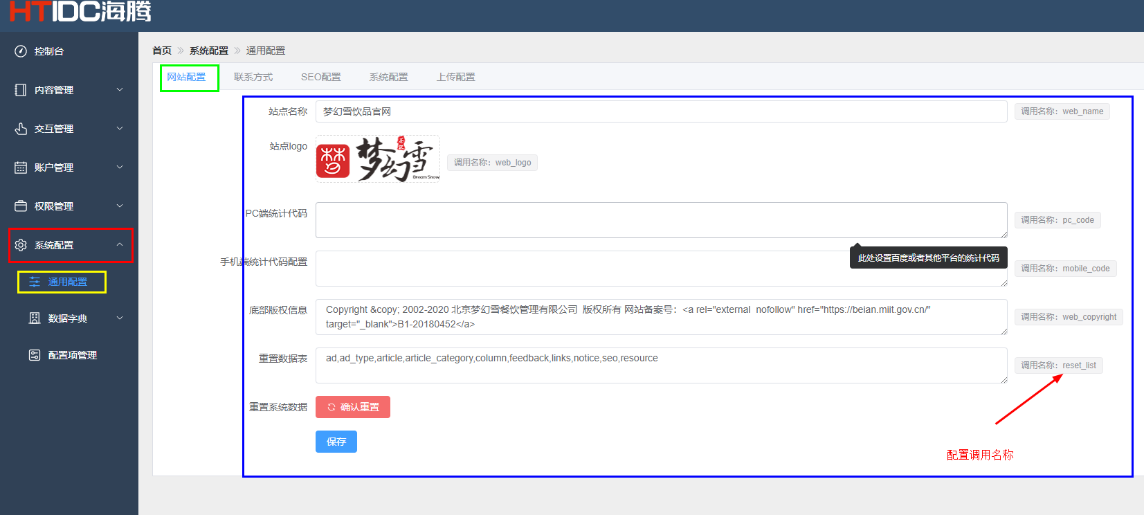This screenshot has height=515, width=1144.
Task: Click the 手机端统计代码配置 text area
Action: [662, 269]
